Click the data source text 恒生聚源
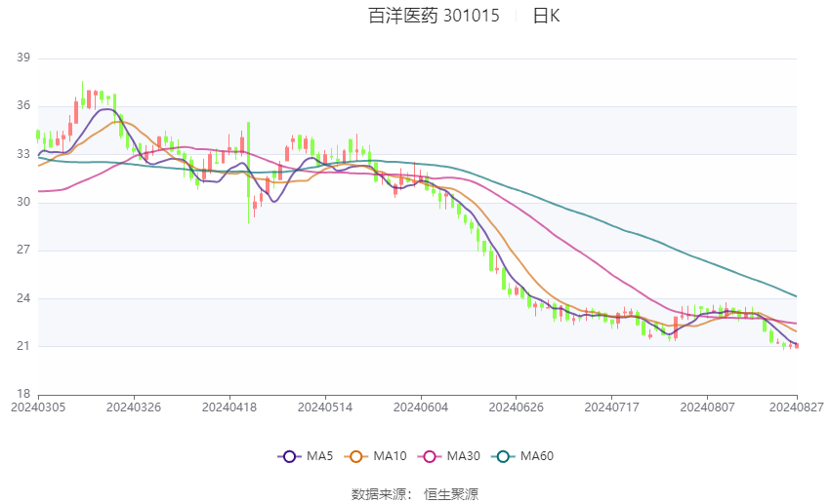830x504 pixels. point(451,494)
